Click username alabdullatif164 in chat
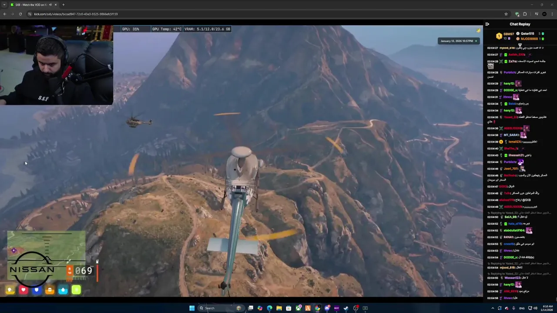557x313 pixels. coord(515,230)
